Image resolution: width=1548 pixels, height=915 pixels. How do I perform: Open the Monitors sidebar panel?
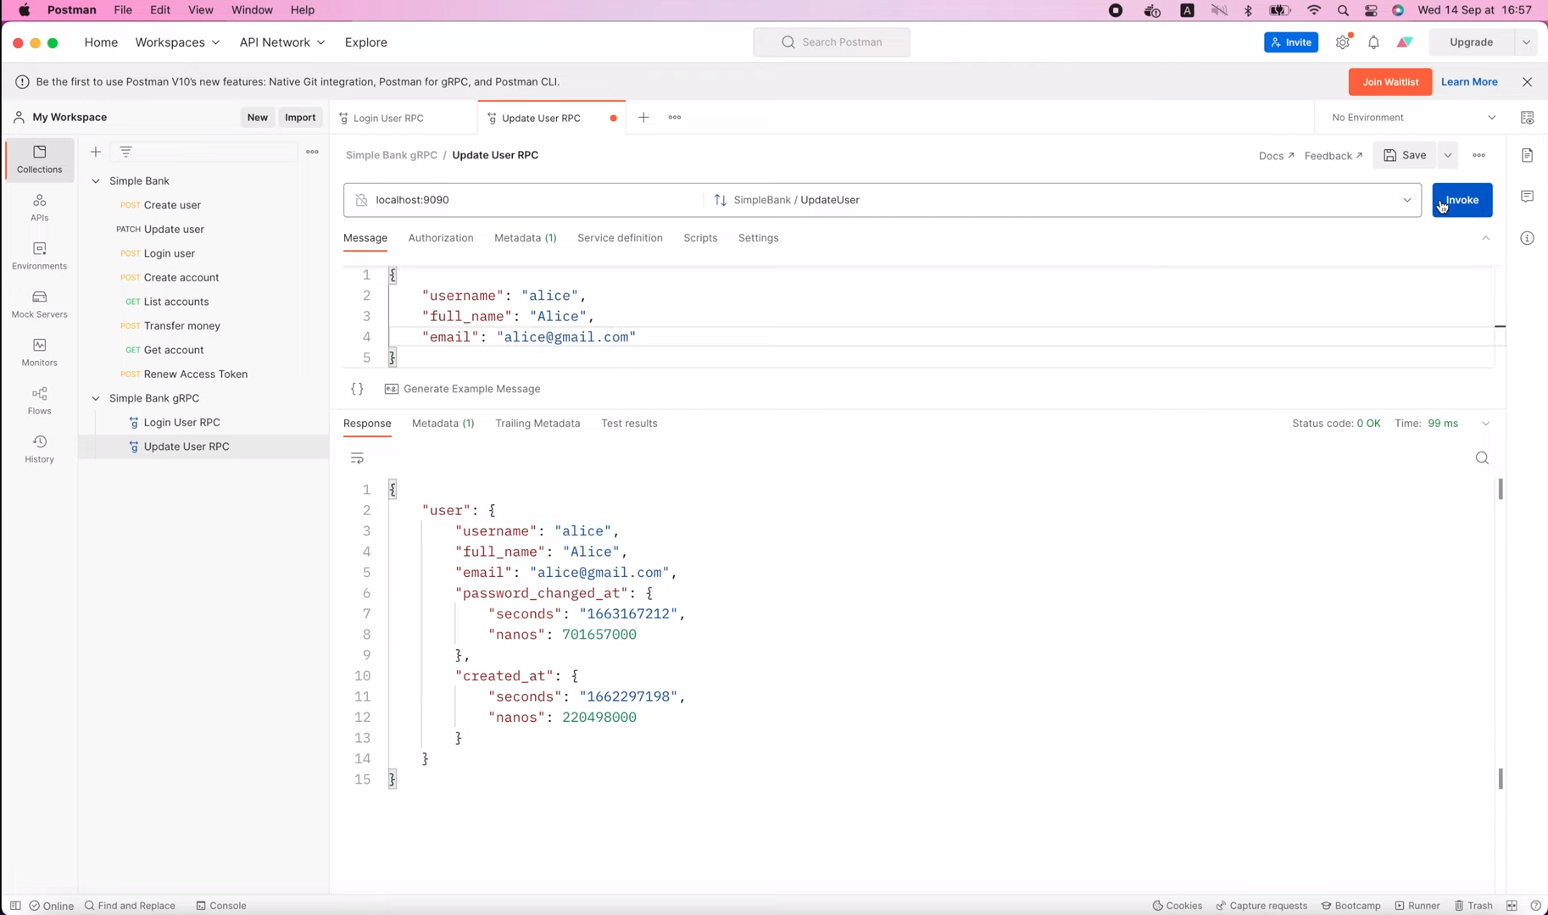(x=39, y=352)
